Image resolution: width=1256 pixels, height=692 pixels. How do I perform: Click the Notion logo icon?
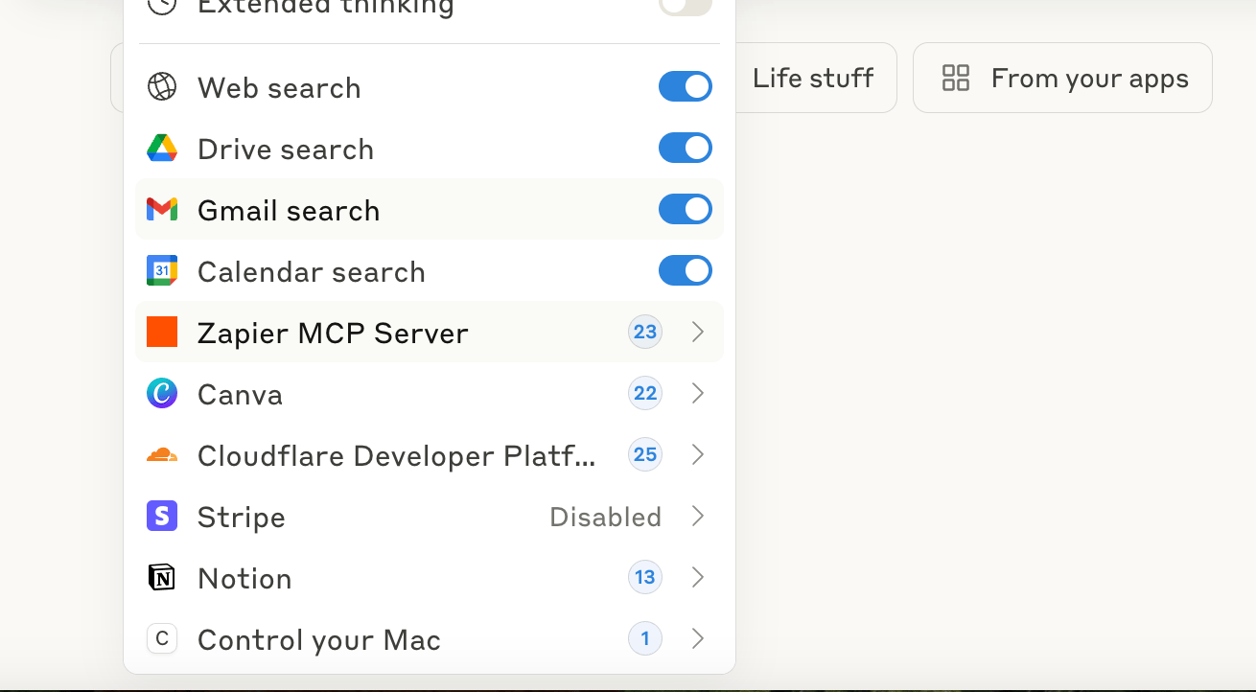162,577
